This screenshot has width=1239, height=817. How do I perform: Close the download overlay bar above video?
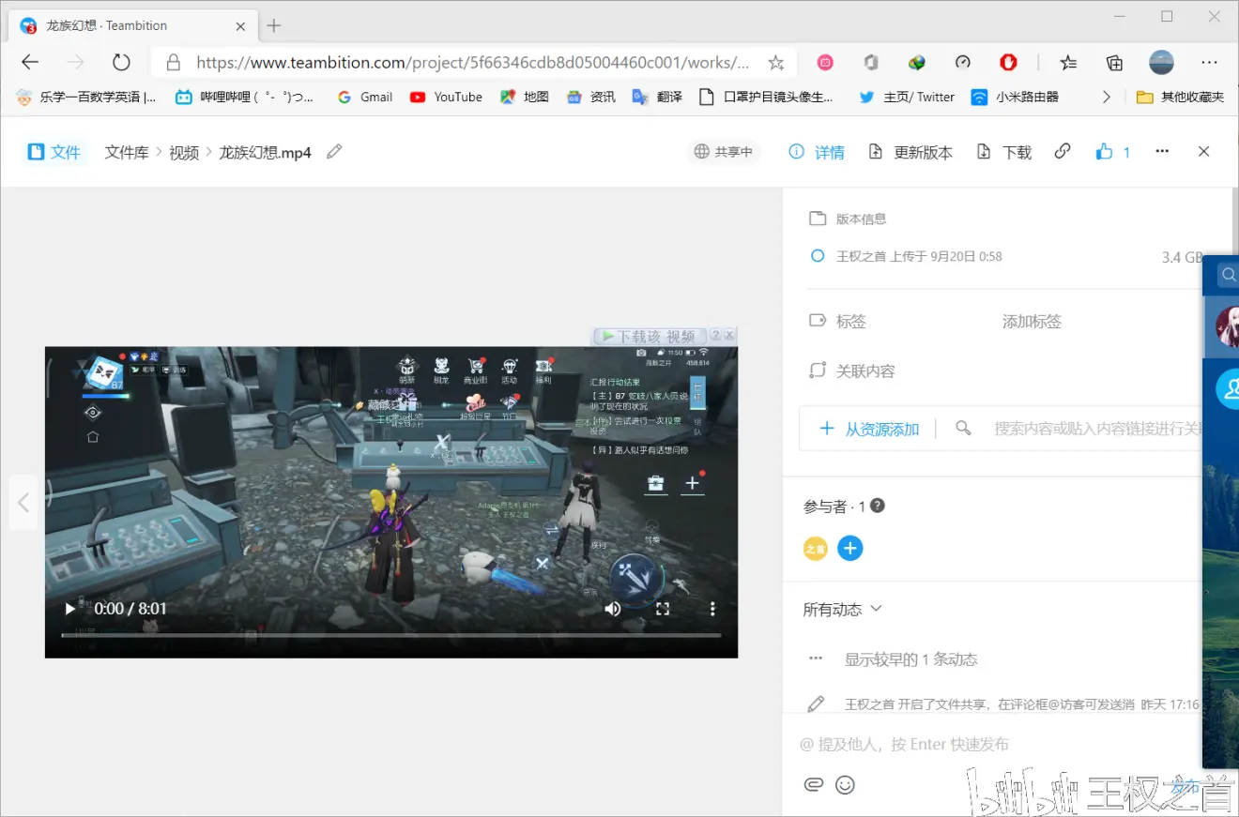coord(730,335)
